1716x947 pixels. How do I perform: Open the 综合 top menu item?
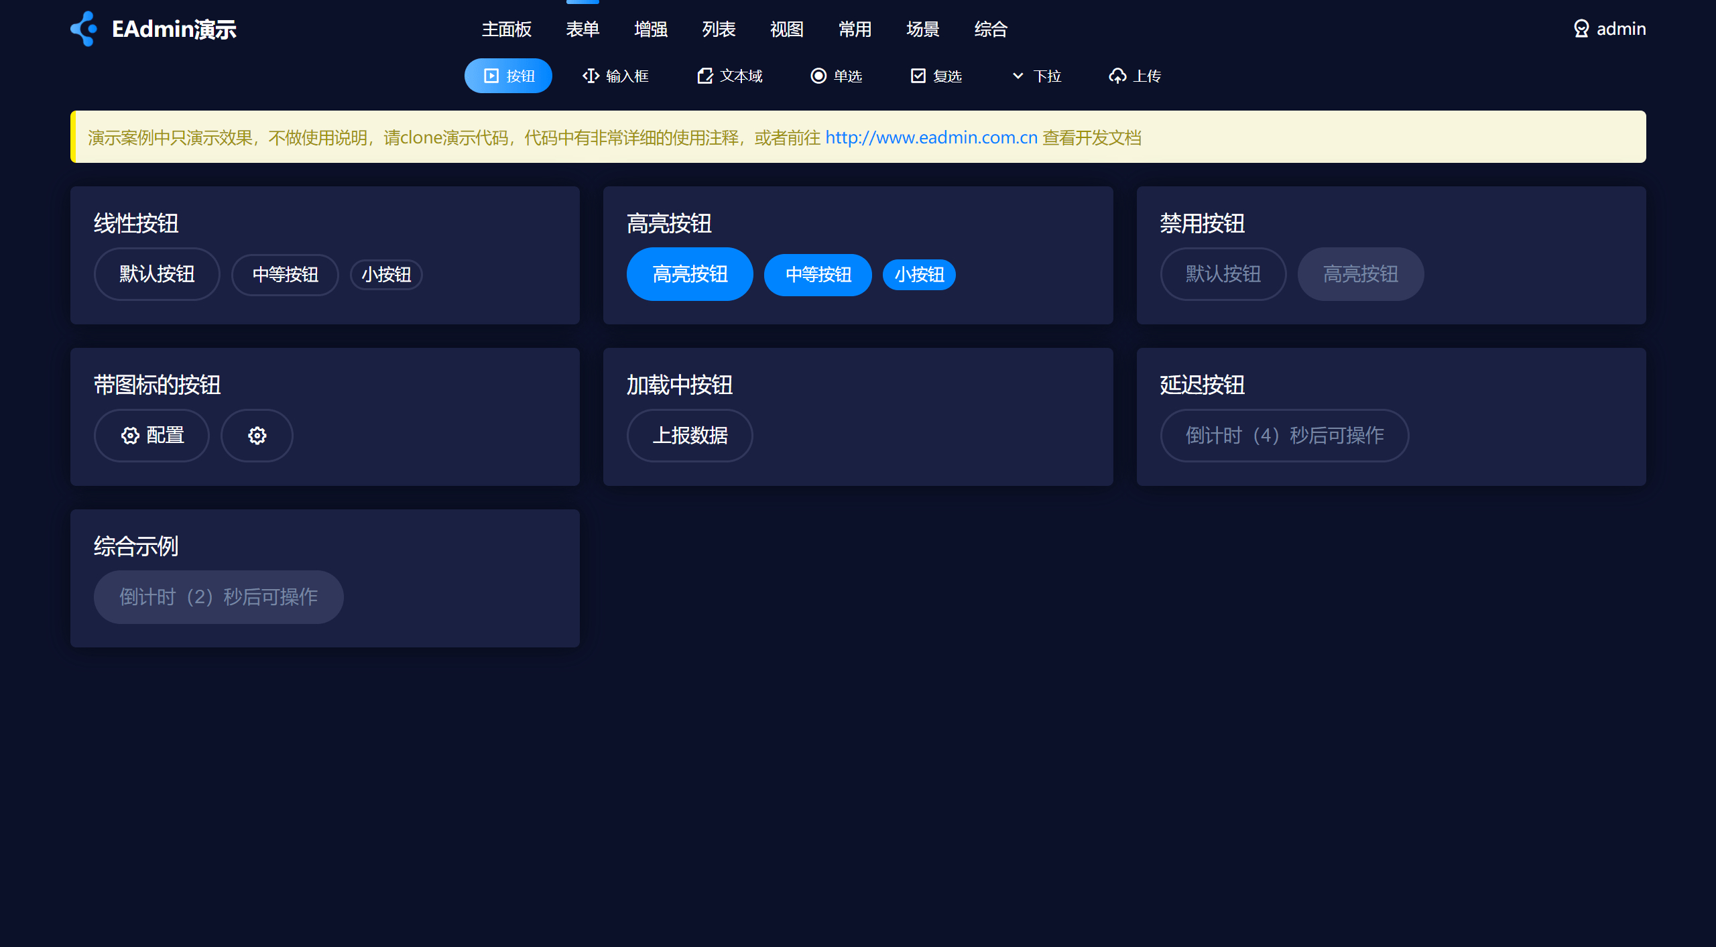(991, 29)
